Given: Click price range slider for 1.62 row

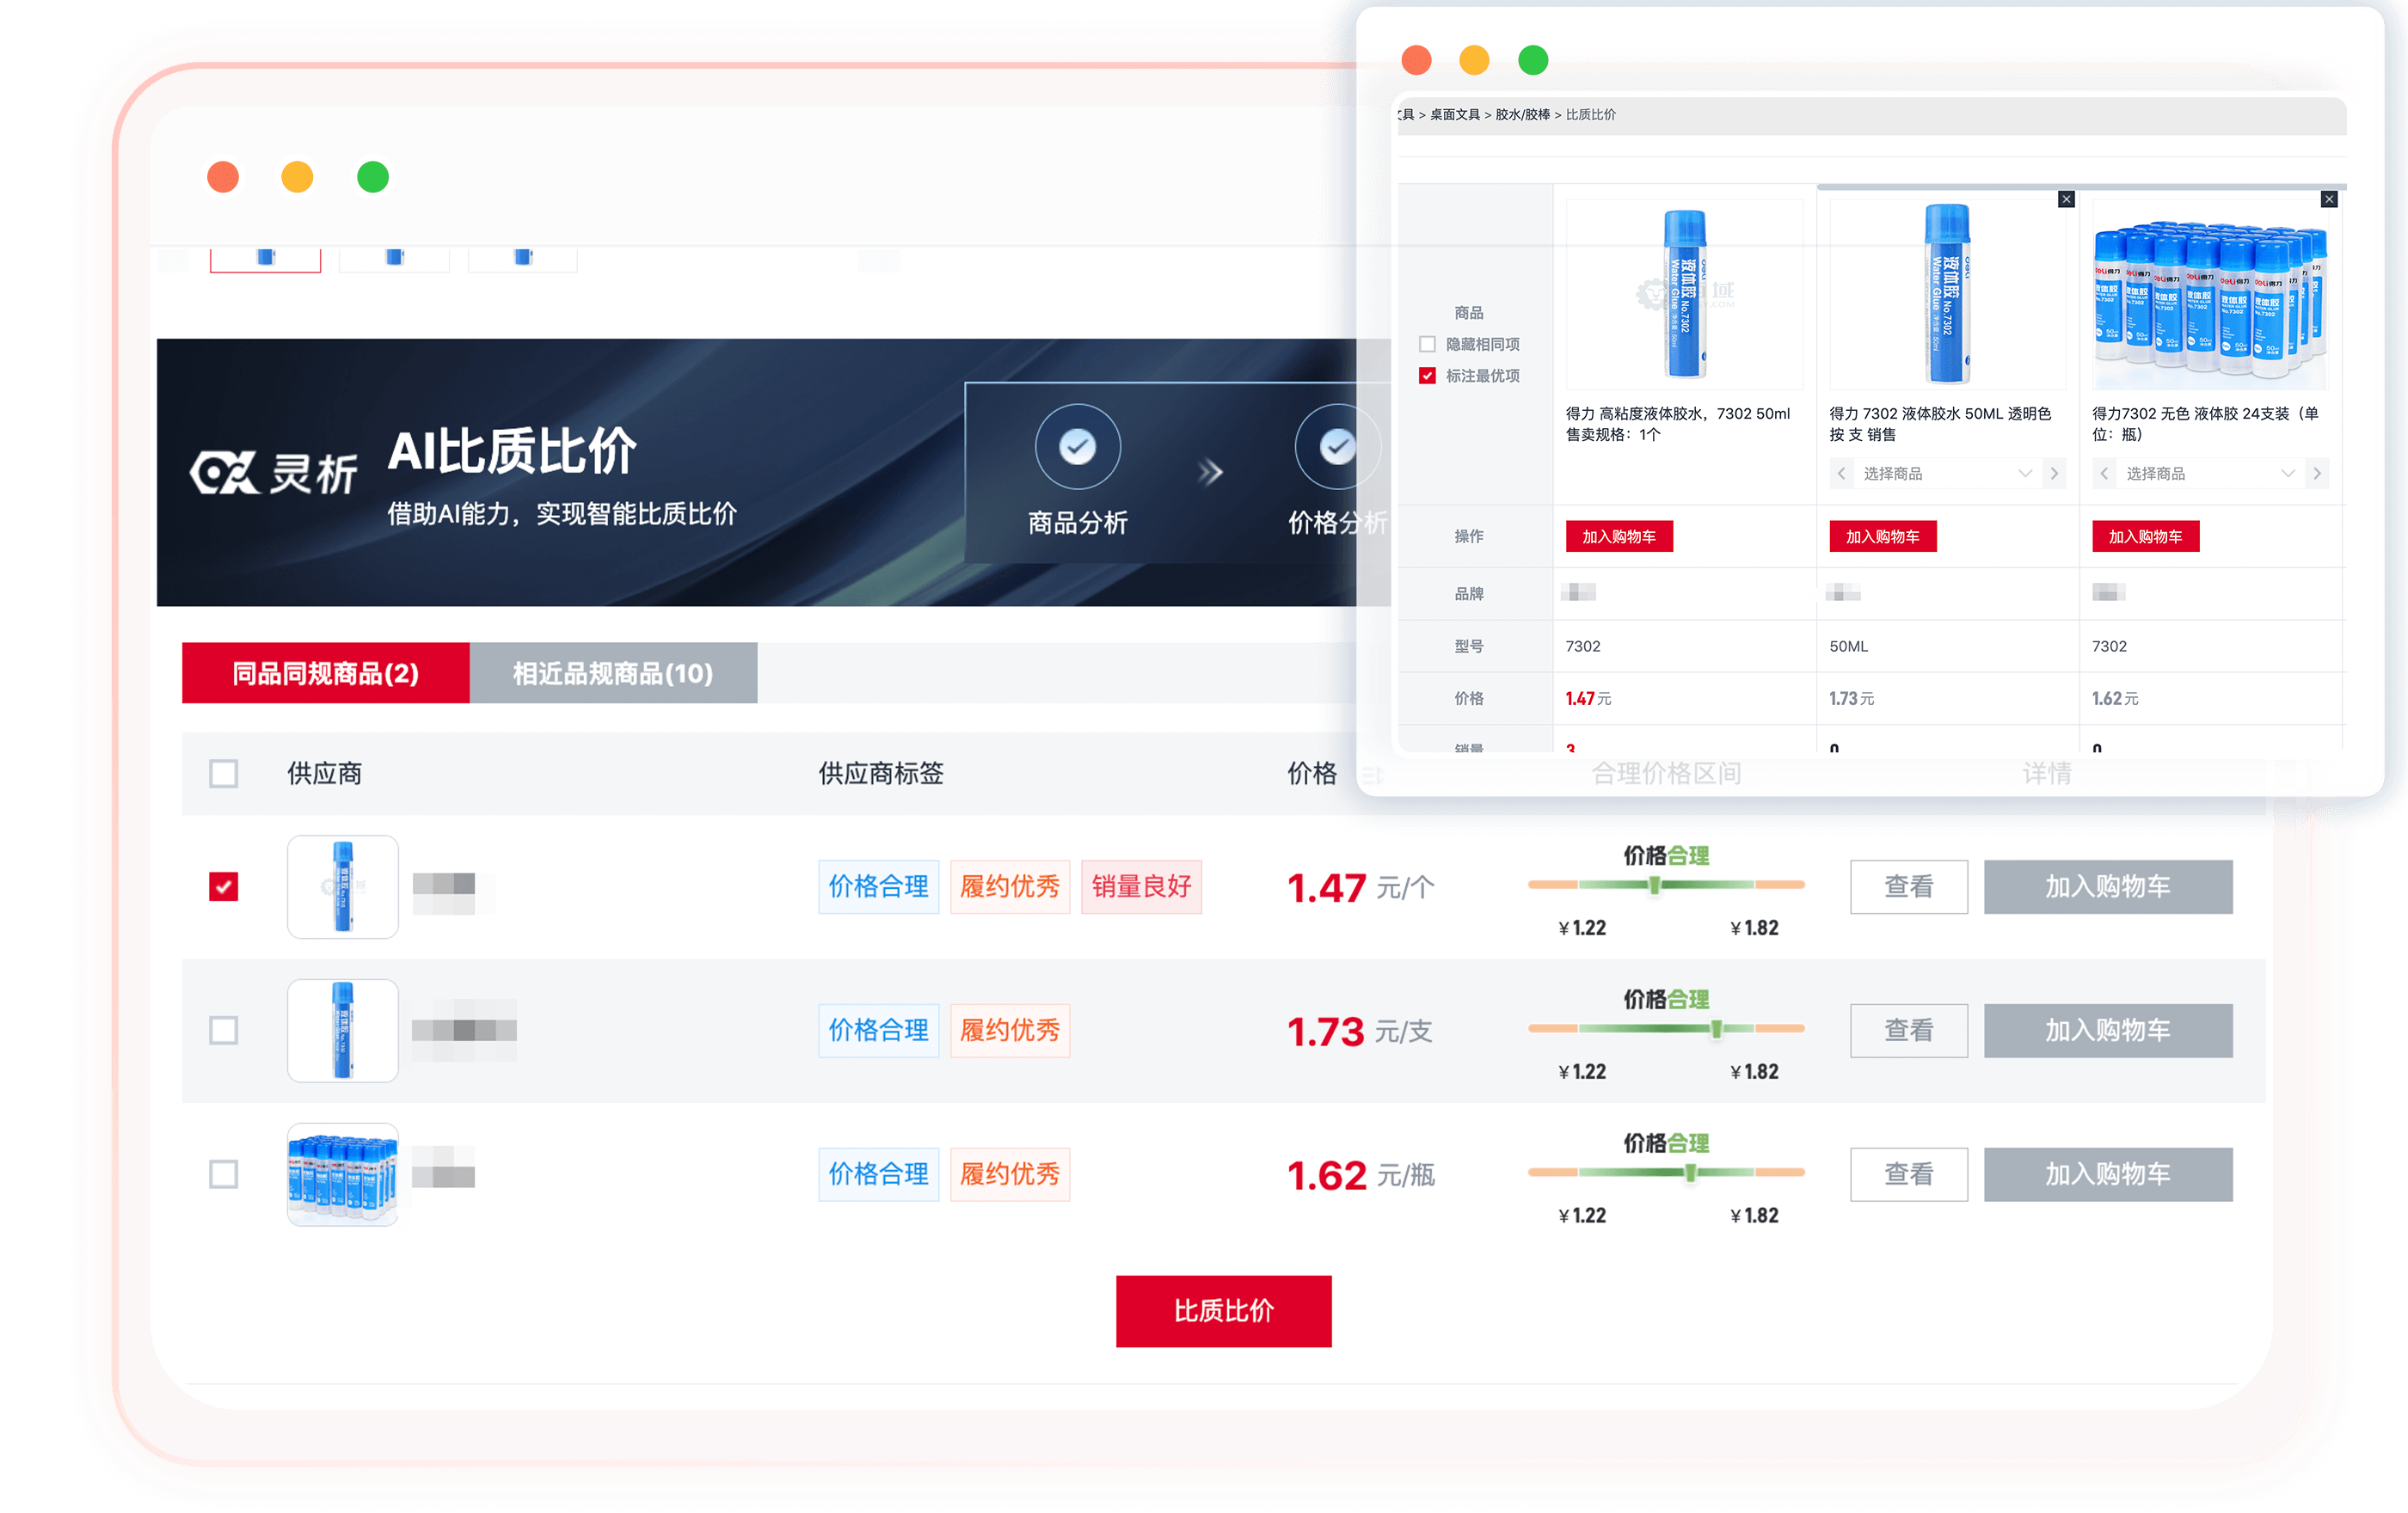Looking at the screenshot, I should (1666, 1173).
